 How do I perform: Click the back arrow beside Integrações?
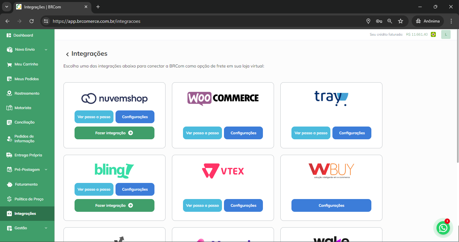click(x=67, y=54)
